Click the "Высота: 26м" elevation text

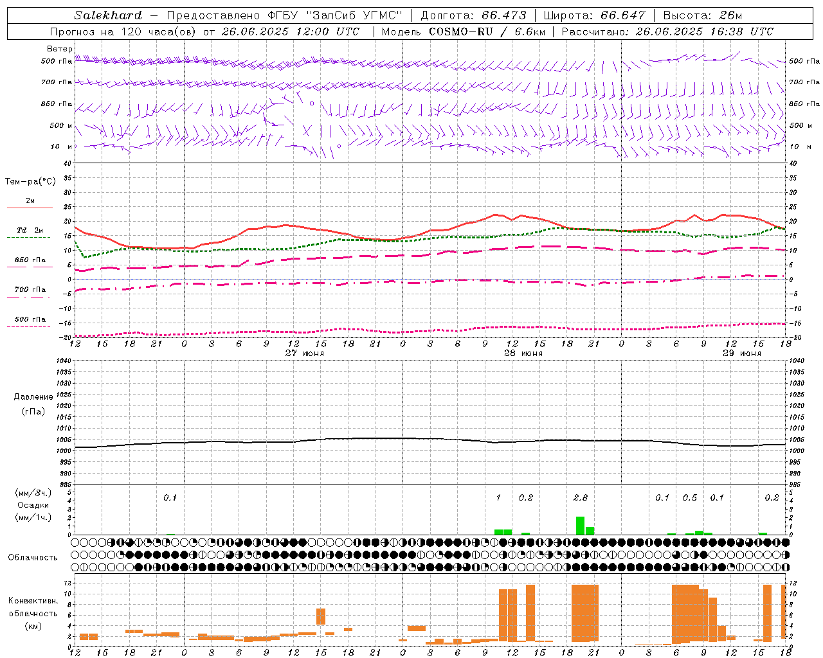tap(702, 15)
